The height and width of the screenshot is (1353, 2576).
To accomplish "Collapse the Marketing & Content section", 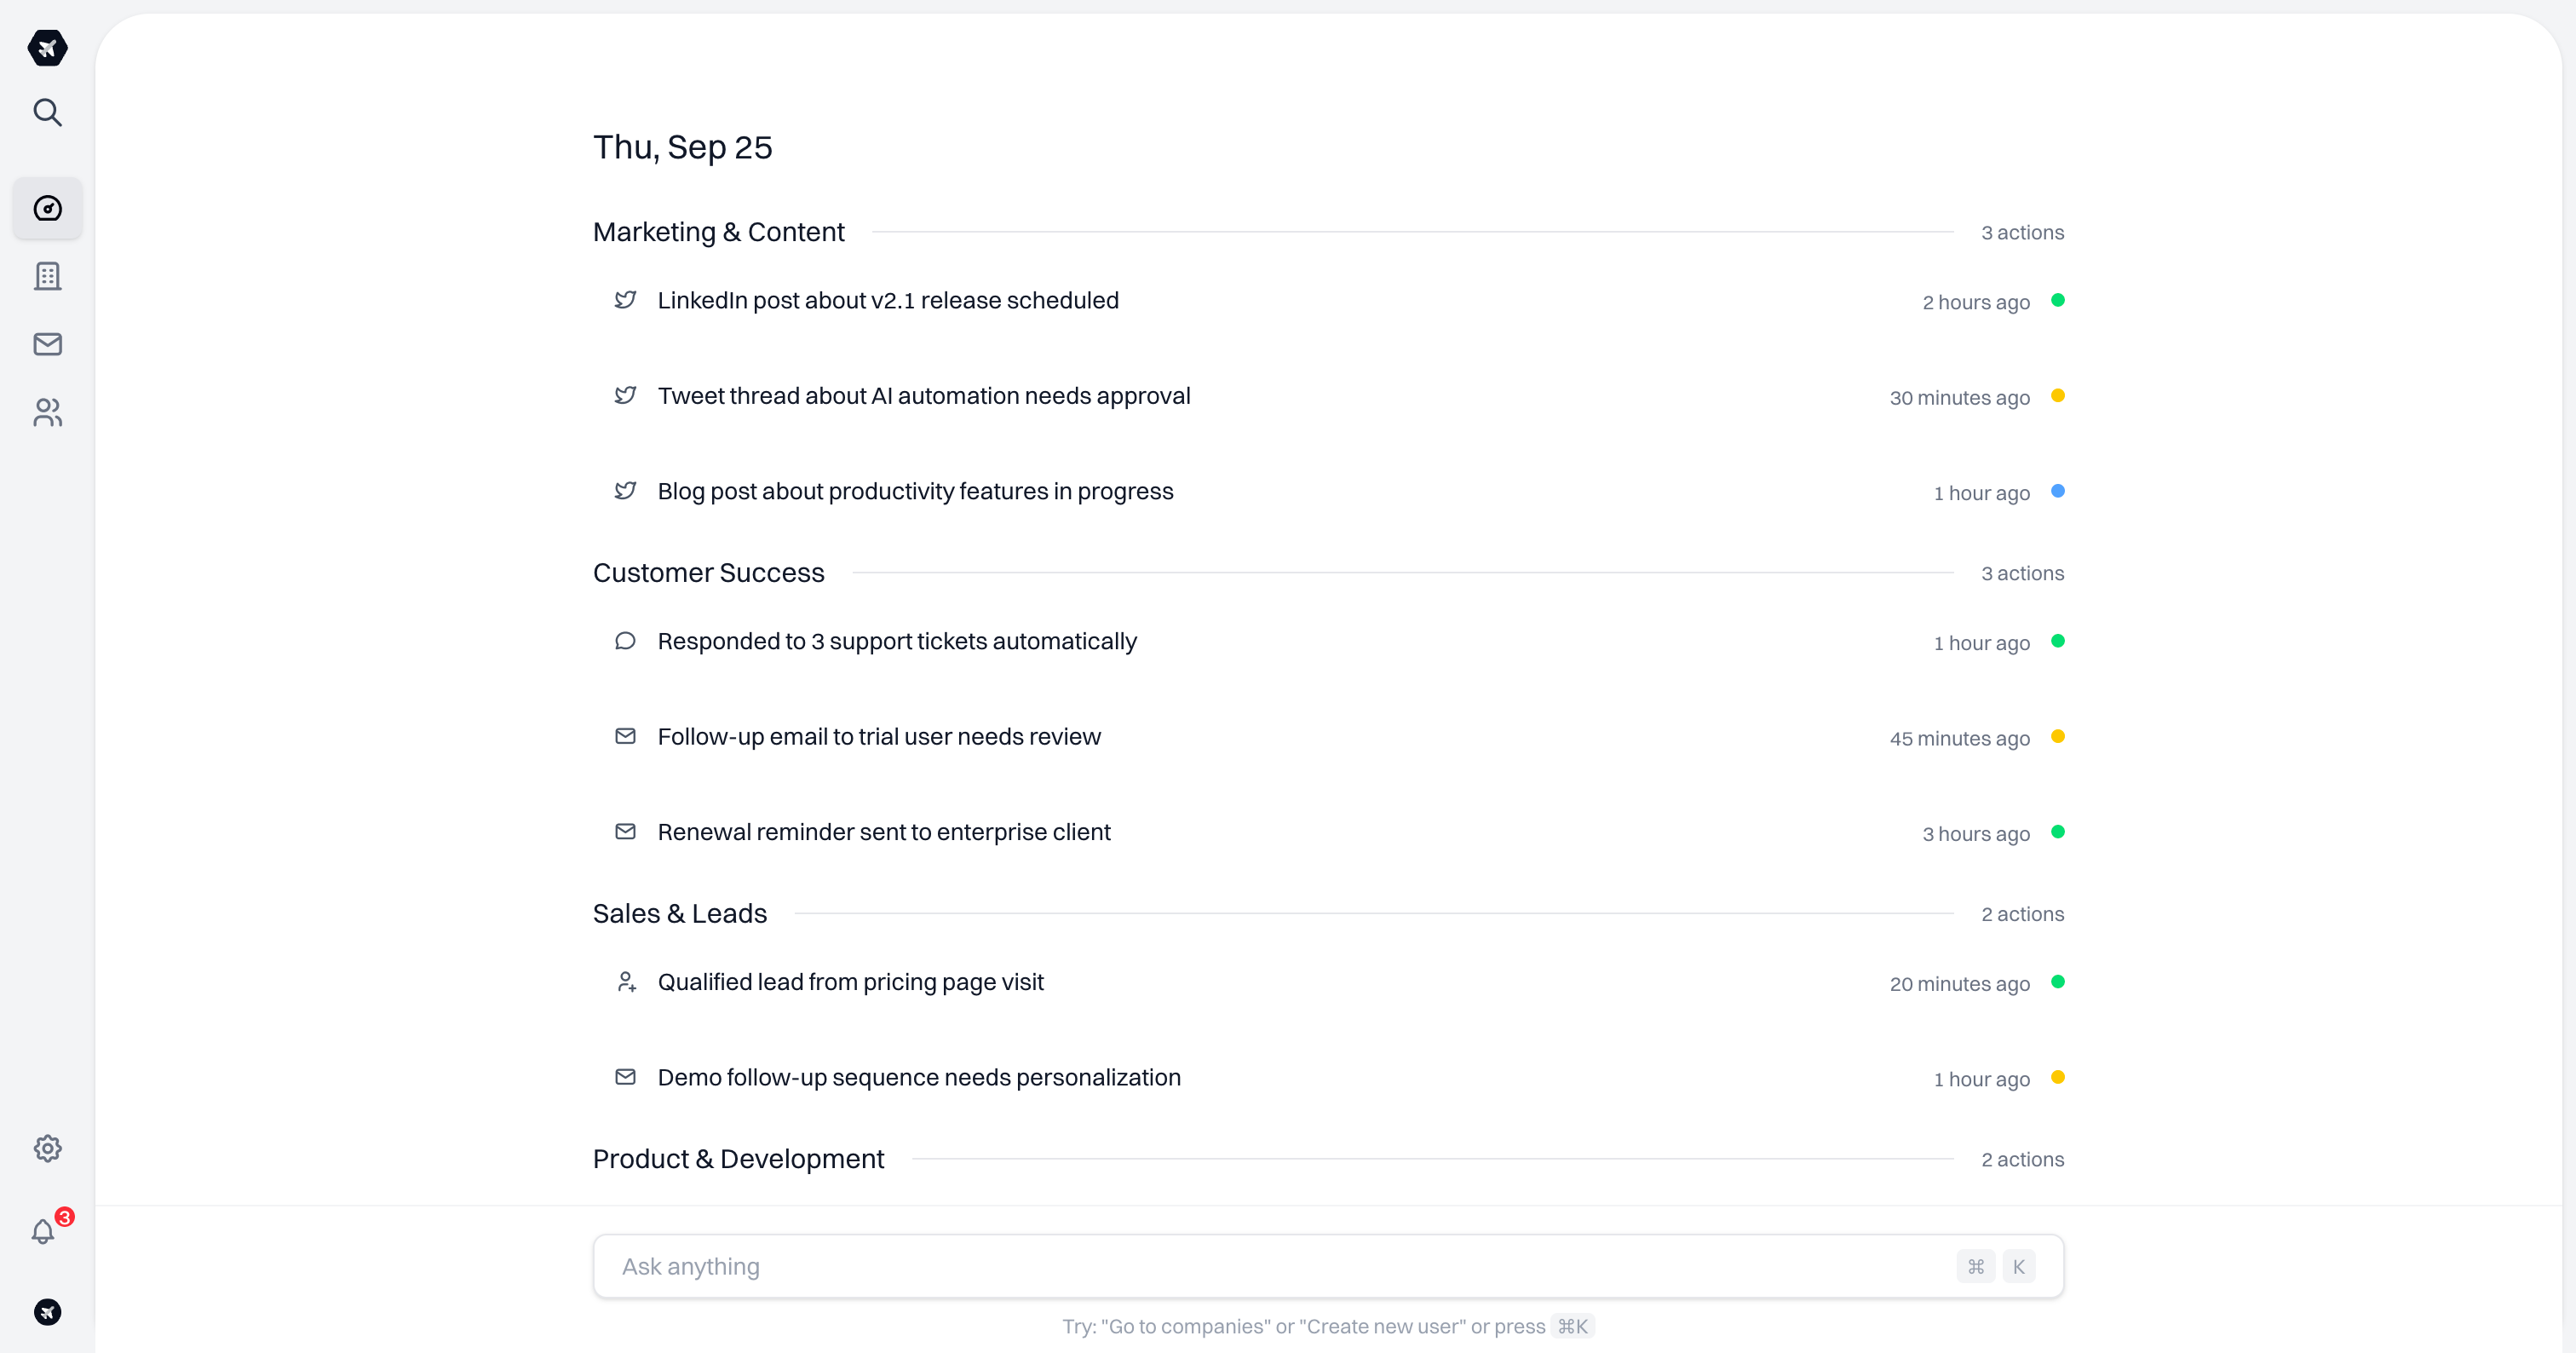I will tap(718, 231).
